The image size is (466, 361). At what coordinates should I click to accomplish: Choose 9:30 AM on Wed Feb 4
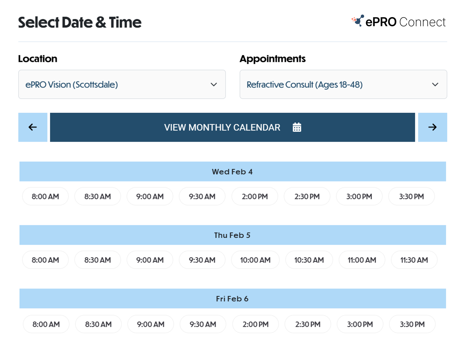202,197
